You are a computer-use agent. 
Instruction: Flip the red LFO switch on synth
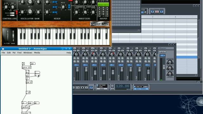17,12
